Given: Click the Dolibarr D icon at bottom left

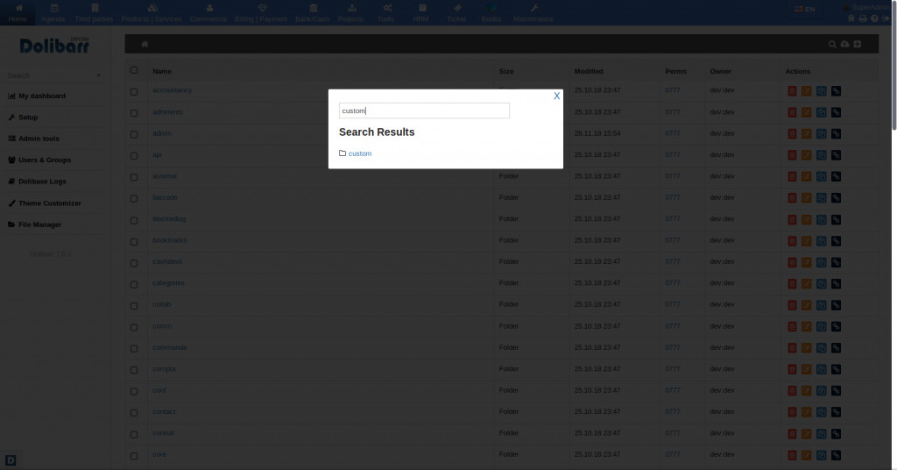Looking at the screenshot, I should 11,460.
